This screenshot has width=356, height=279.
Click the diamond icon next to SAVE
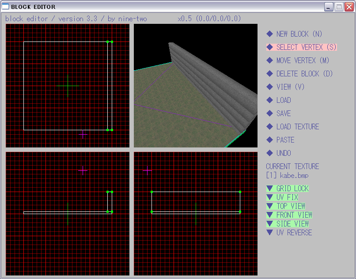point(269,113)
